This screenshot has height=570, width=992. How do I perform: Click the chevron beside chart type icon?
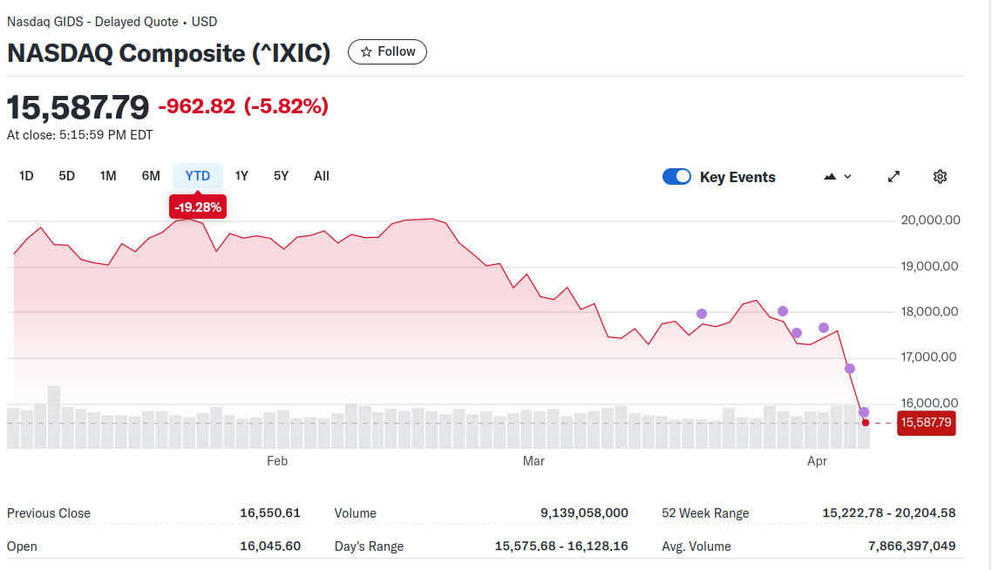click(x=847, y=177)
